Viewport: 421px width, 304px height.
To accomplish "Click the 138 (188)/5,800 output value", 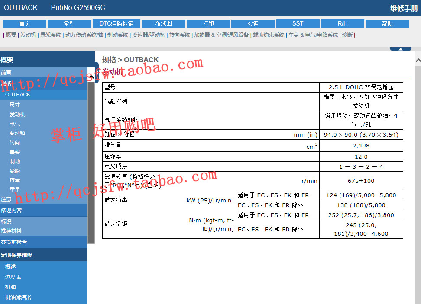I will tap(361, 205).
